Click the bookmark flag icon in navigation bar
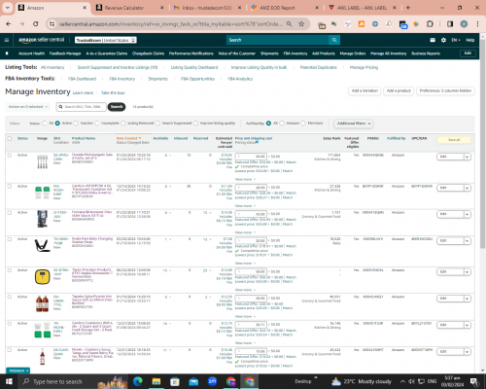This screenshot has height=389, width=486. [x=7, y=53]
